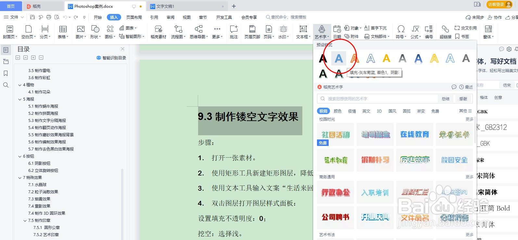This screenshot has width=518, height=240.
Task: Open 最近 recent WordArt
Action: (x=466, y=87)
